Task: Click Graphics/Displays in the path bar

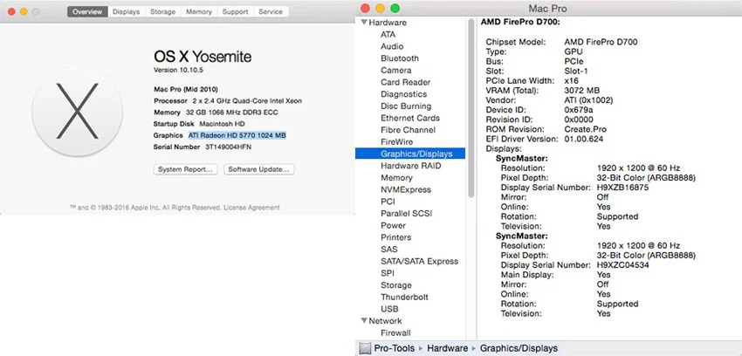Action: click(519, 348)
